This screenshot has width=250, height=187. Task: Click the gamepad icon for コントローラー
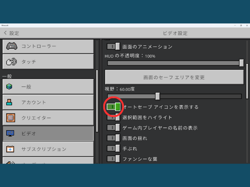12,46
